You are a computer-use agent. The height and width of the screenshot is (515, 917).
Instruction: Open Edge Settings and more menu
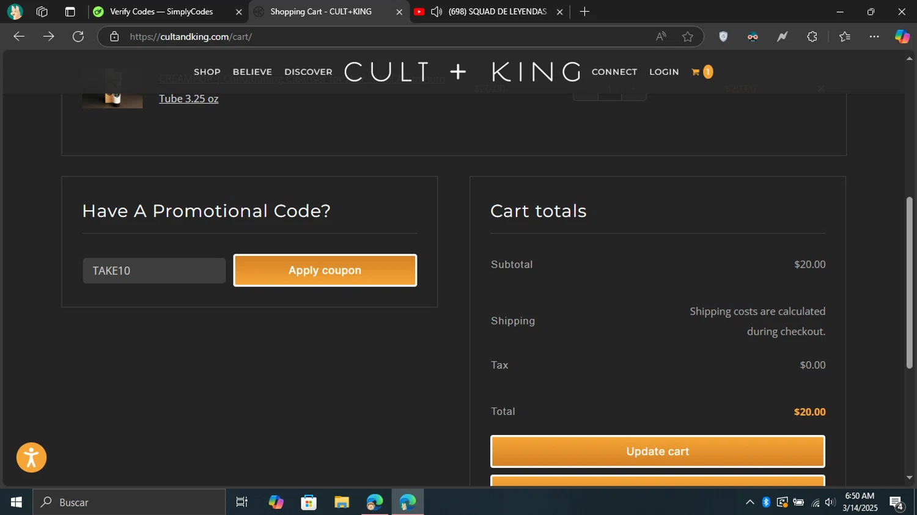coord(874,37)
